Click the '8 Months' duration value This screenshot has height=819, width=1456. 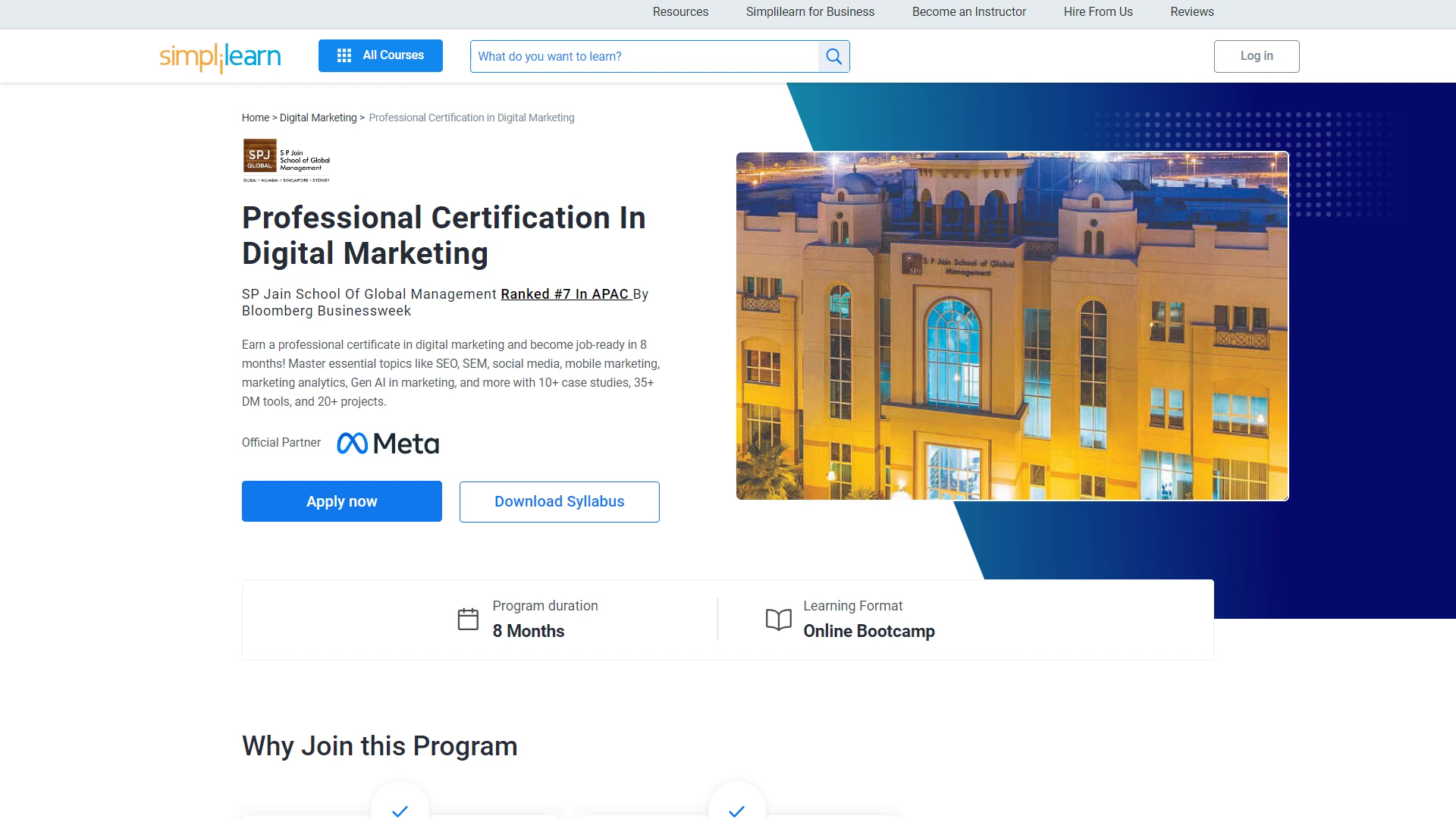529,631
